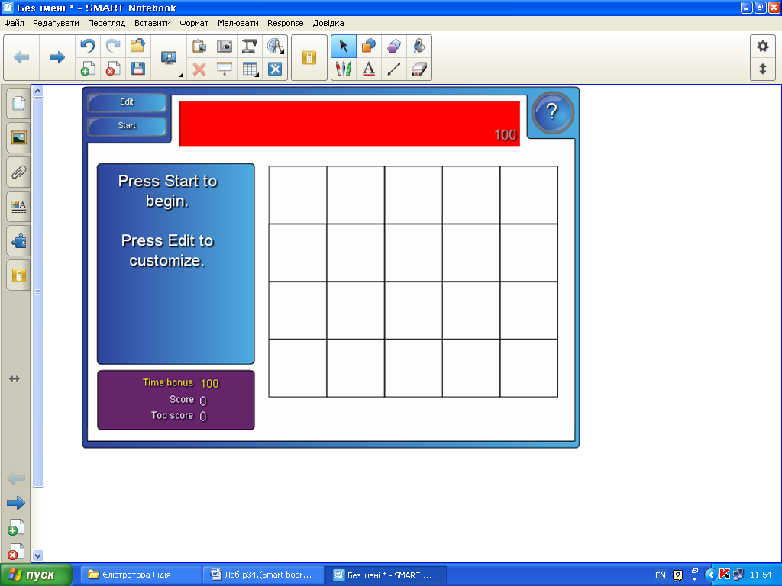Open the Response side tab
Viewport: 782px width, 586px height.
(18, 275)
